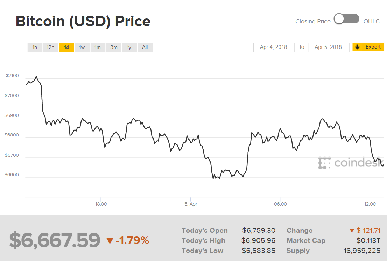Screen dimensions: 387x261
Task: Toggle Closing Price to OHLC switch
Action: click(346, 19)
